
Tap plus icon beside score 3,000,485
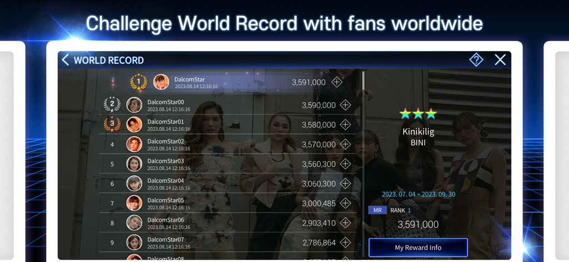click(345, 203)
